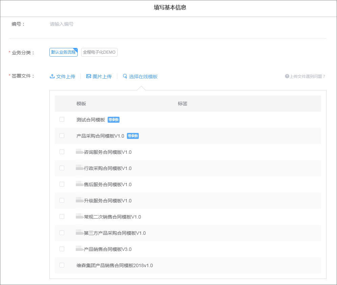Click the 文件上传 button

pyautogui.click(x=65, y=76)
